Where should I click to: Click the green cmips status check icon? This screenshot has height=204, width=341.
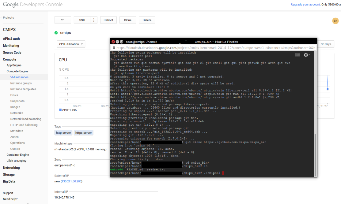click(56, 33)
